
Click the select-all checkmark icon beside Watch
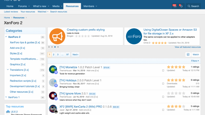188,55
